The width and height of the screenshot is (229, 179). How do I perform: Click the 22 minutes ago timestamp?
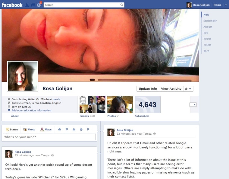point(125,134)
